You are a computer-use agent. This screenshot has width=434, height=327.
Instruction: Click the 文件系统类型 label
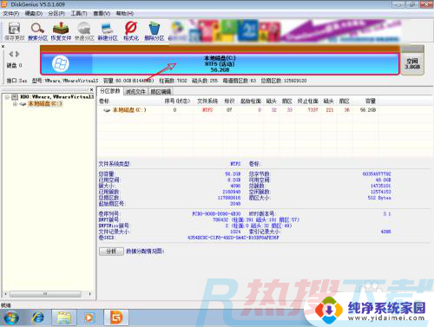115,164
